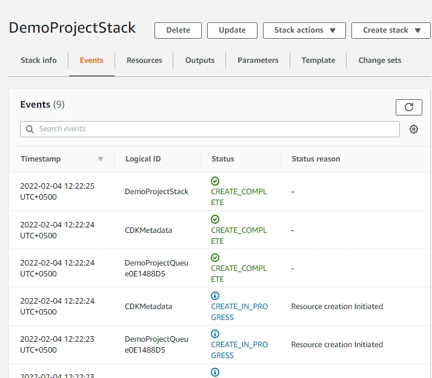The image size is (432, 378).
Task: Click DemoProjectQueue in-progress info icon
Action: point(215,334)
